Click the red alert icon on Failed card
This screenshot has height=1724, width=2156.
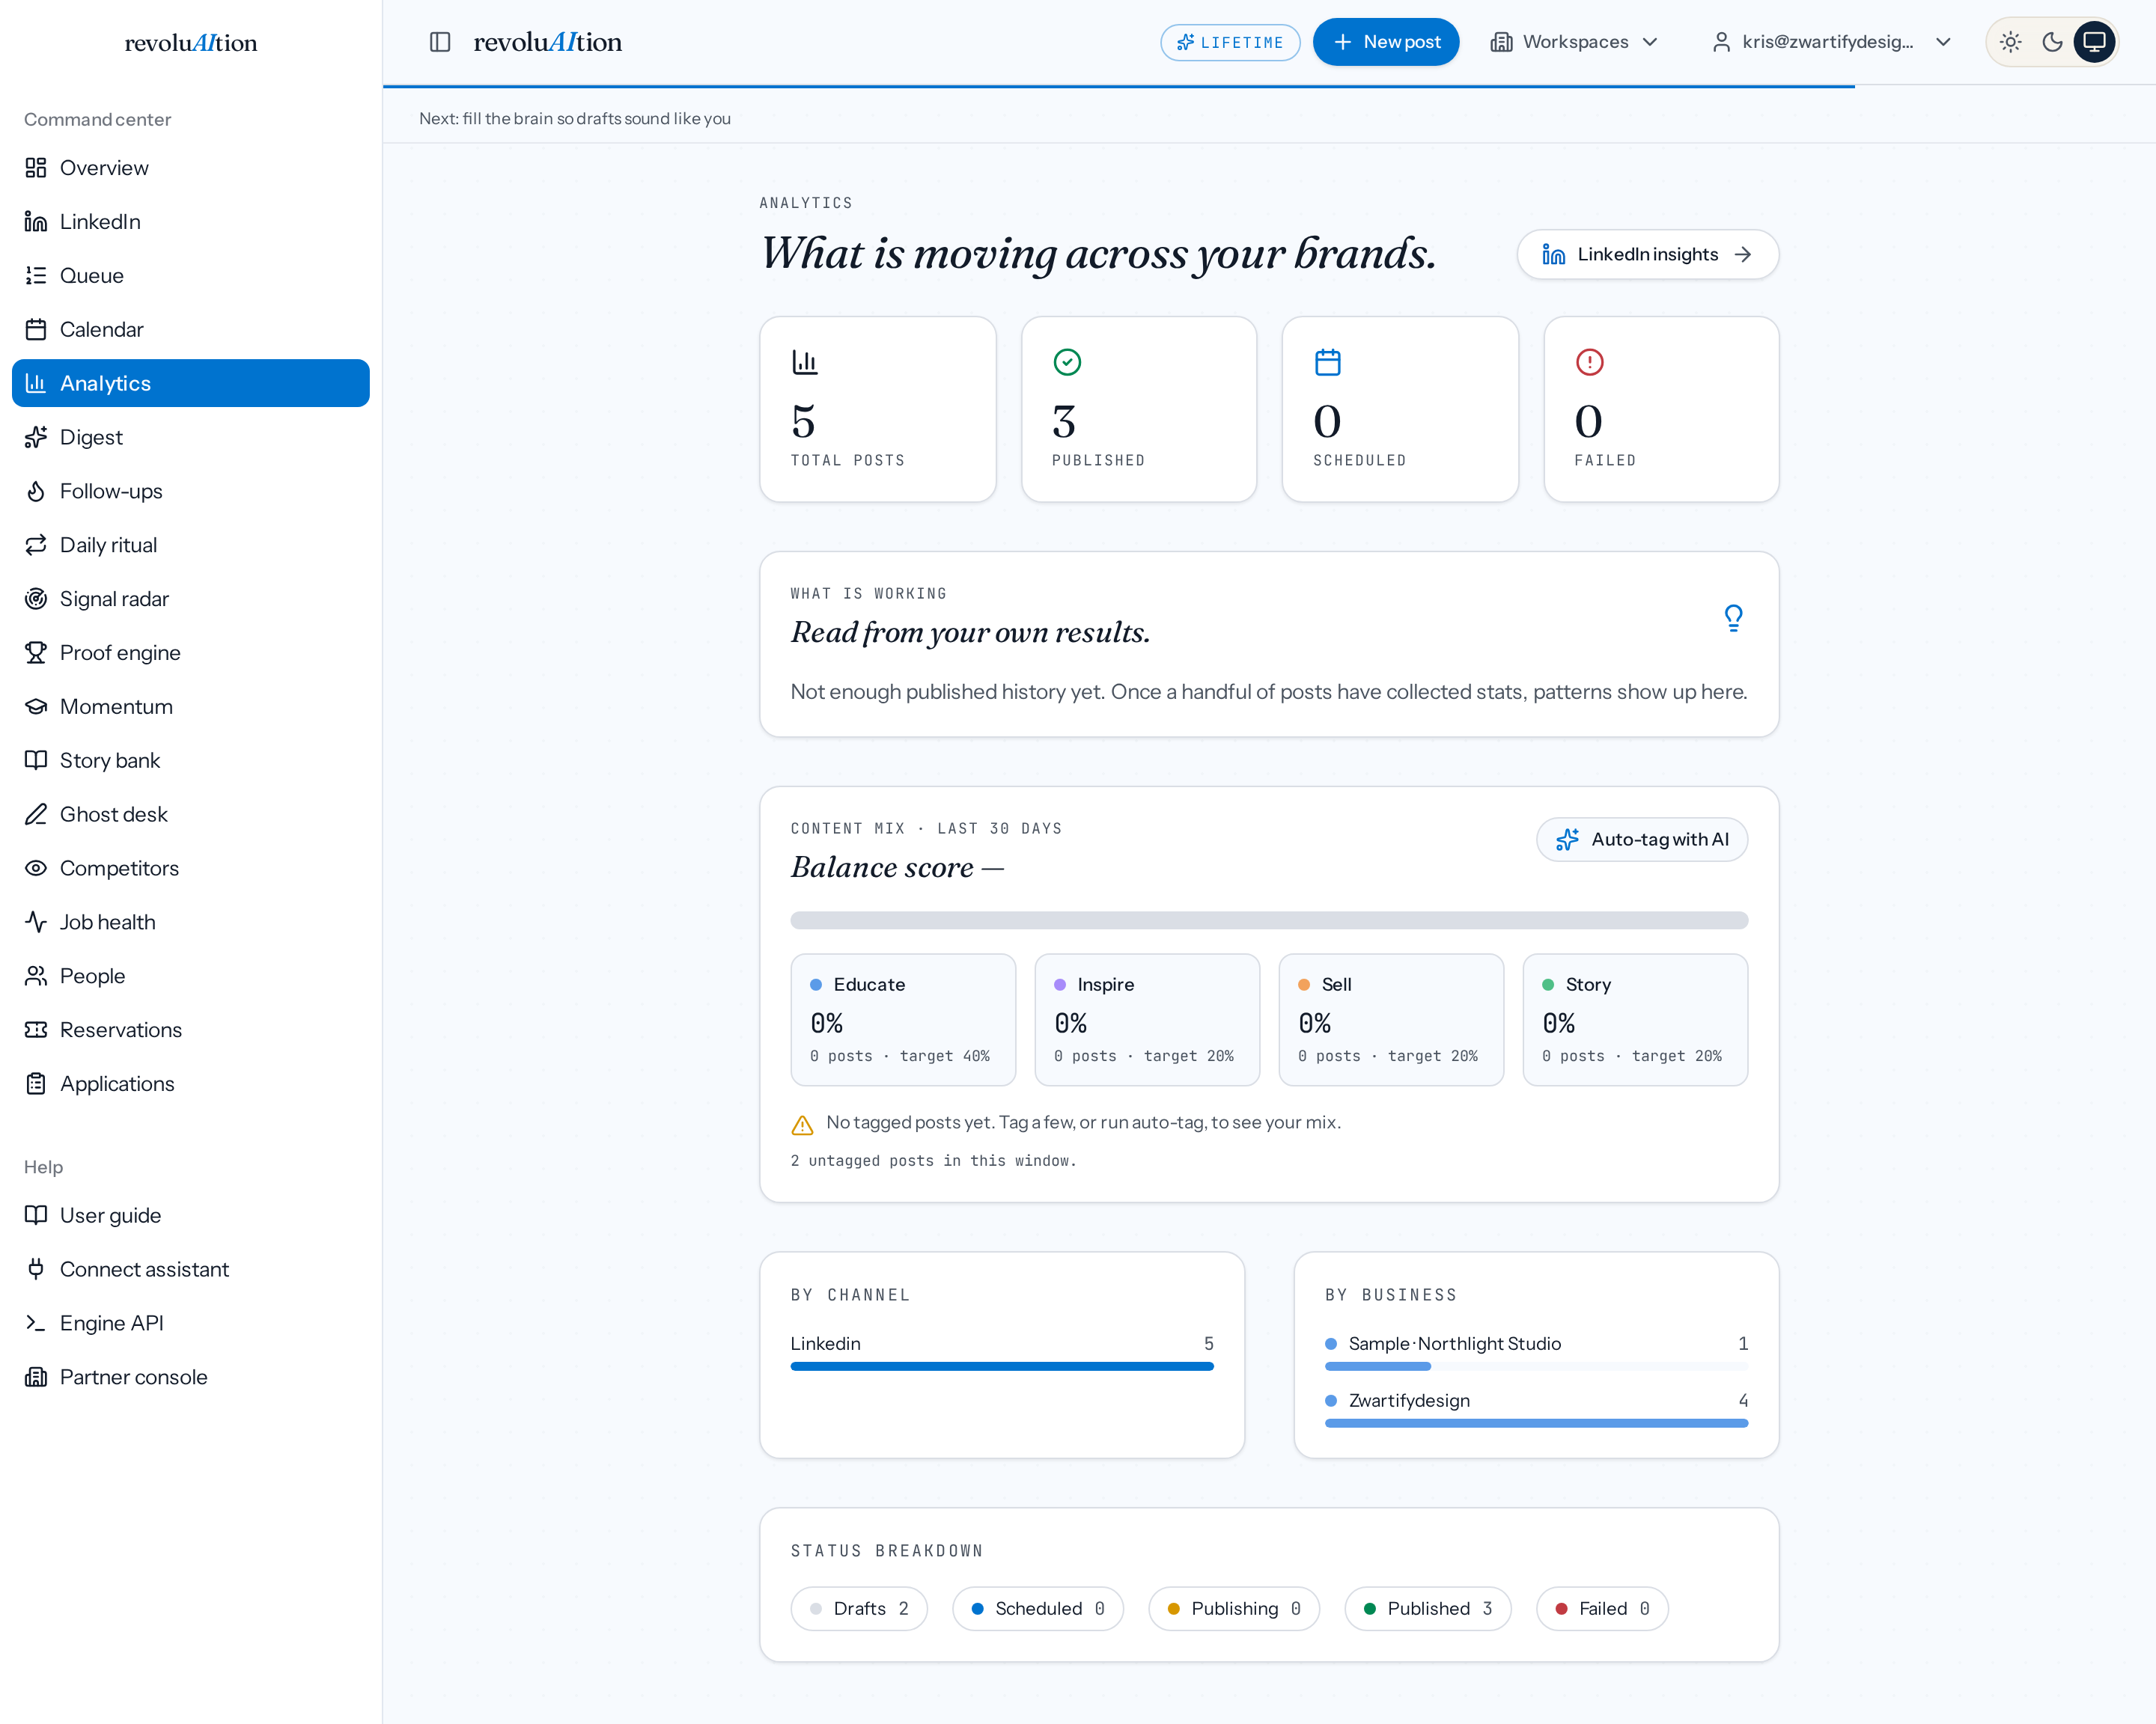[x=1589, y=362]
